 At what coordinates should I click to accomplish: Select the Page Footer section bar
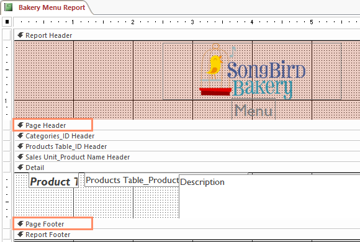pyautogui.click(x=187, y=224)
